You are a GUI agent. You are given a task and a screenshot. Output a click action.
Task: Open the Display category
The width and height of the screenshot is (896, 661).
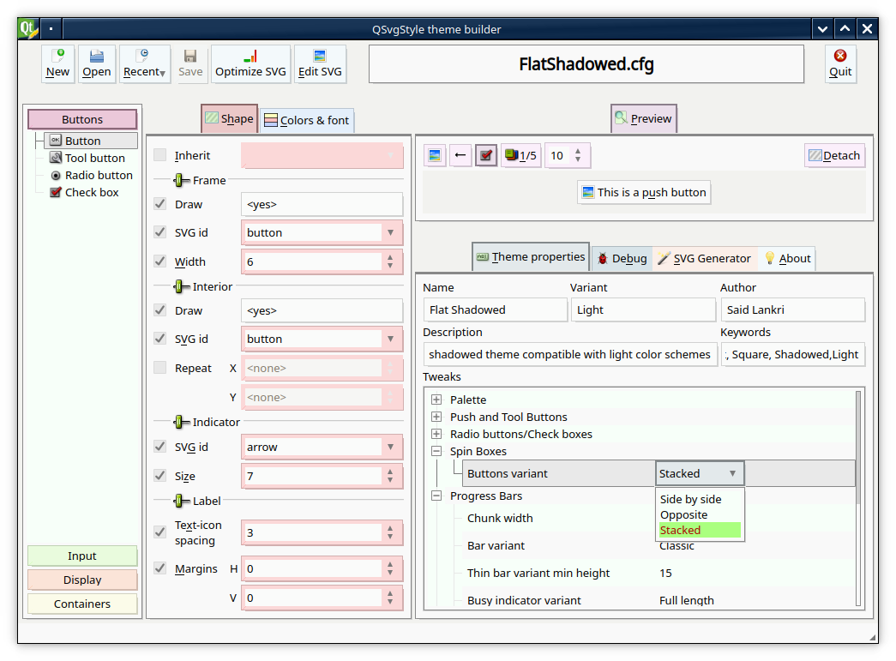tap(82, 580)
